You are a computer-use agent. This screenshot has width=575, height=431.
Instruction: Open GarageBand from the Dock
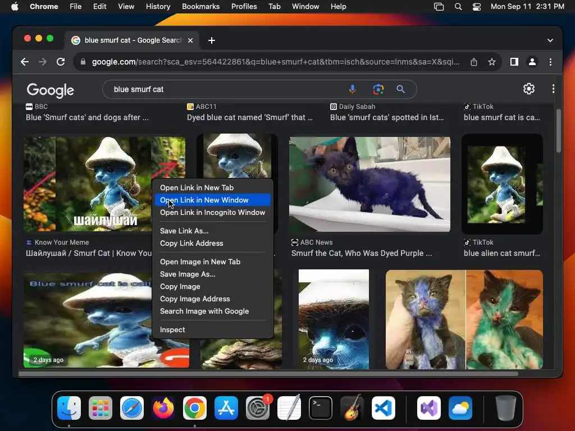coord(352,408)
